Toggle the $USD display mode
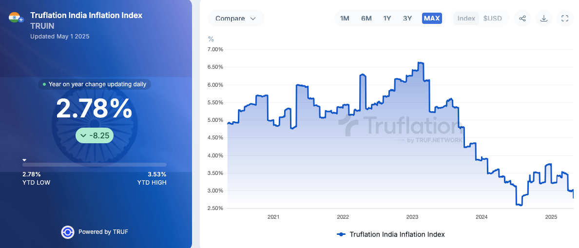579x248 pixels. pyautogui.click(x=492, y=19)
